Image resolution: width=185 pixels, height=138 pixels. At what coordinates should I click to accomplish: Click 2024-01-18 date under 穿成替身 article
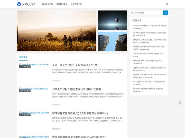(56, 129)
